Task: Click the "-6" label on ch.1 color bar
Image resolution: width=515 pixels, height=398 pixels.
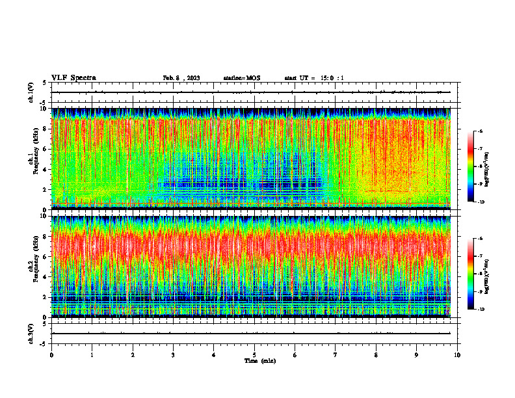Action: coord(481,131)
